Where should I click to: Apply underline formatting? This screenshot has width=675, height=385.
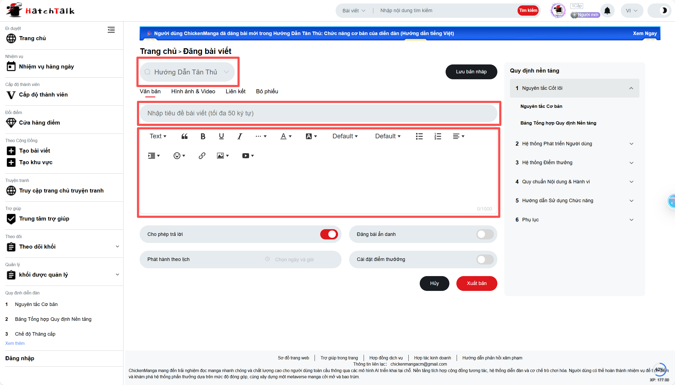tap(221, 136)
